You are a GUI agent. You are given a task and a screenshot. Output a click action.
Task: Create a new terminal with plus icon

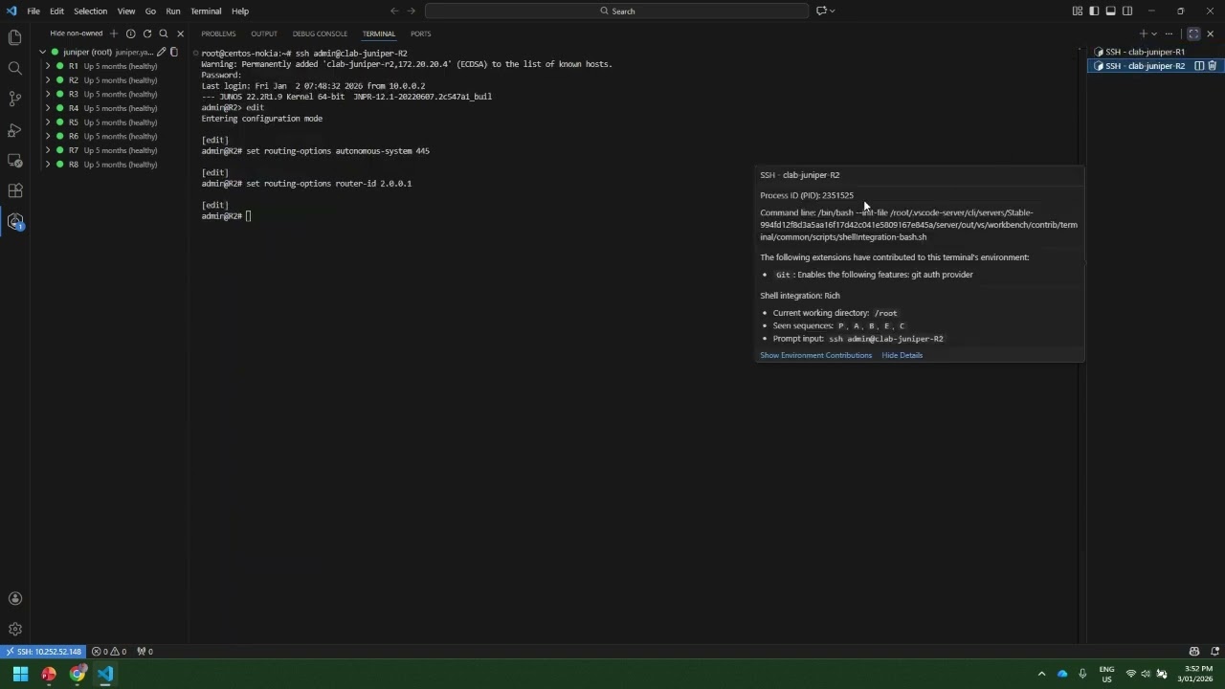1143,33
